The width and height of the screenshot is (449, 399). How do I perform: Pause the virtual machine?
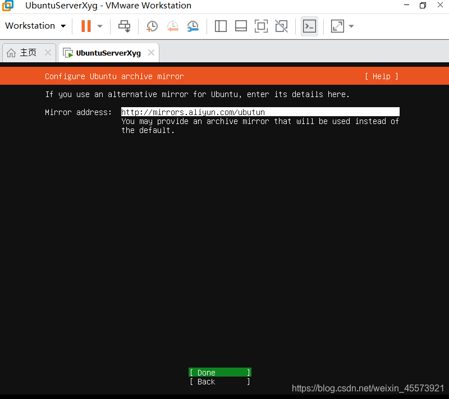[x=86, y=26]
